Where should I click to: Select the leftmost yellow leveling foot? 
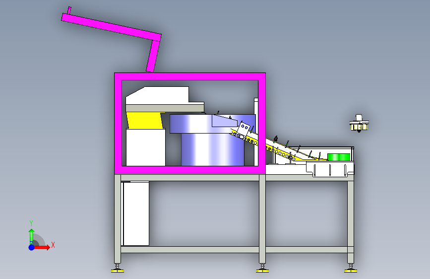tap(118, 271)
